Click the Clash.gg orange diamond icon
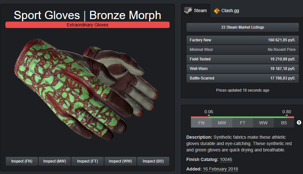Screen dimensions: 303x174 [x=217, y=11]
